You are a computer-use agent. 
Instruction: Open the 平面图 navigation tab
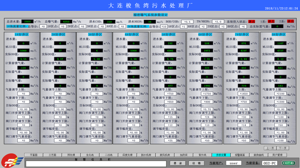(x=34, y=155)
